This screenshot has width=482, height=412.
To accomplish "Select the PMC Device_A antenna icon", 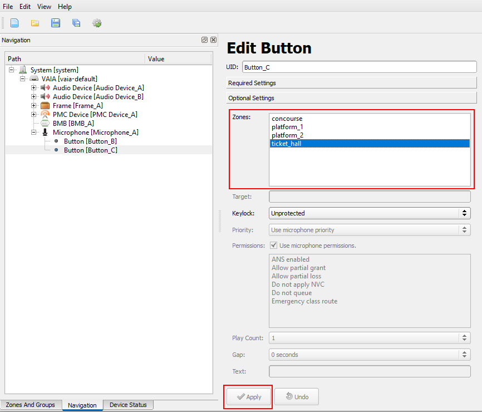I will (45, 115).
